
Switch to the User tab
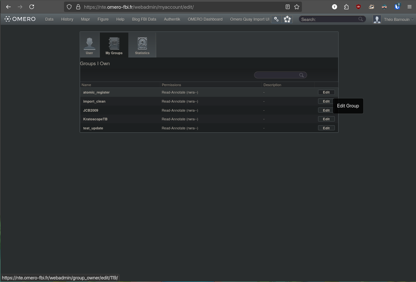pyautogui.click(x=90, y=45)
